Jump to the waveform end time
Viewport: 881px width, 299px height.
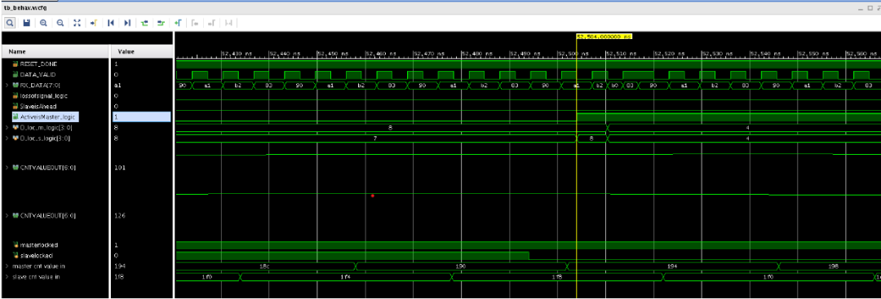tap(127, 23)
